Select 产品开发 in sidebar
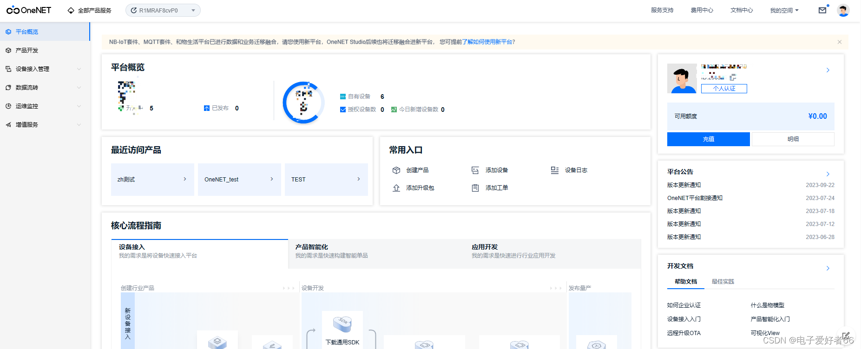Screen dimensions: 861x349 click(x=45, y=50)
